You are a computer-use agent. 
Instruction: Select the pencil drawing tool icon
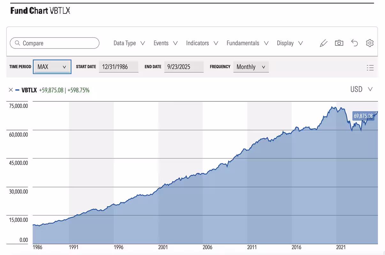point(323,43)
